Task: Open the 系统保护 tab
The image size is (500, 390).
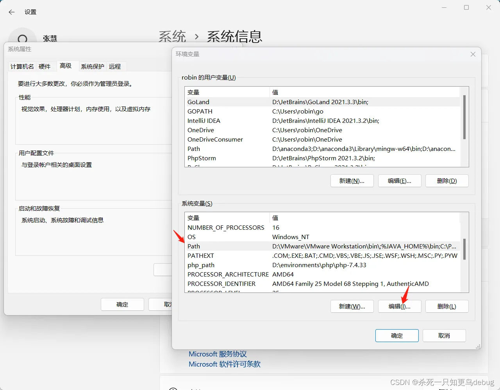Action: point(93,66)
